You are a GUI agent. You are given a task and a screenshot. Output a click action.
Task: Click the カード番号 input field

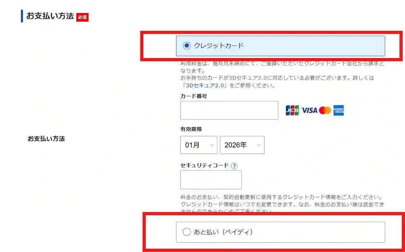[x=229, y=110]
